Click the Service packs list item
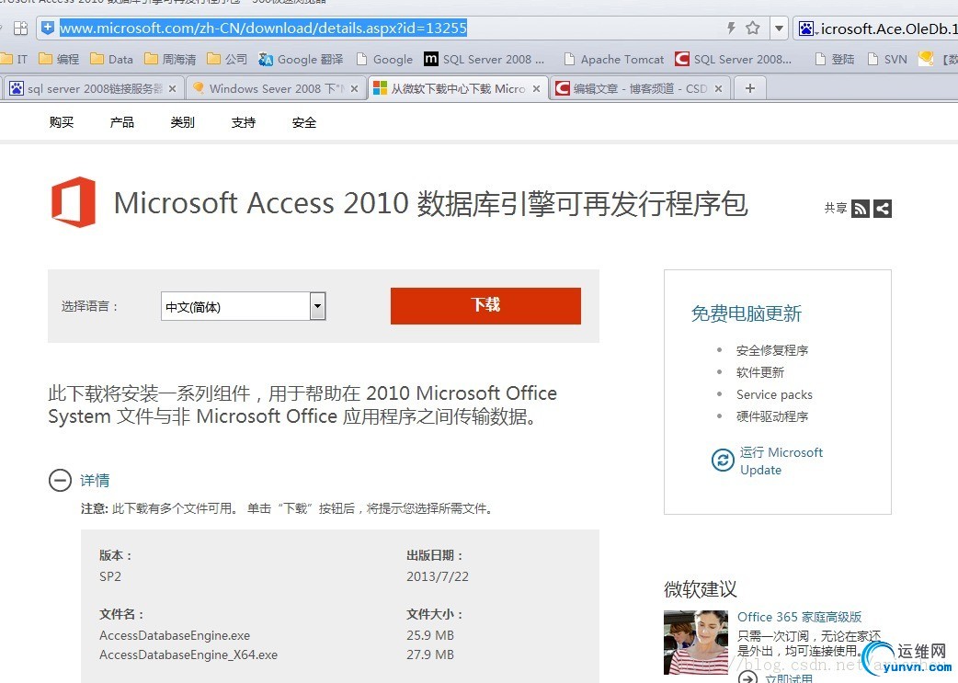Screen dimensions: 958x683 774,394
